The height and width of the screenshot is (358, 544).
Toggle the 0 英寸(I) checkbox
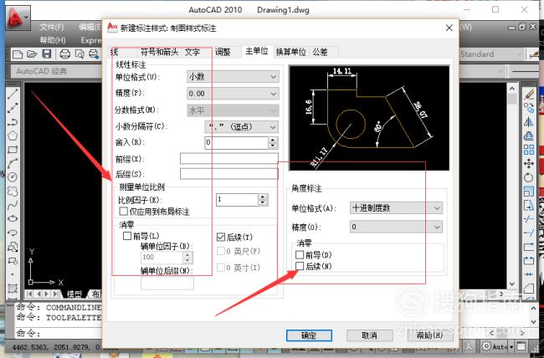(221, 267)
